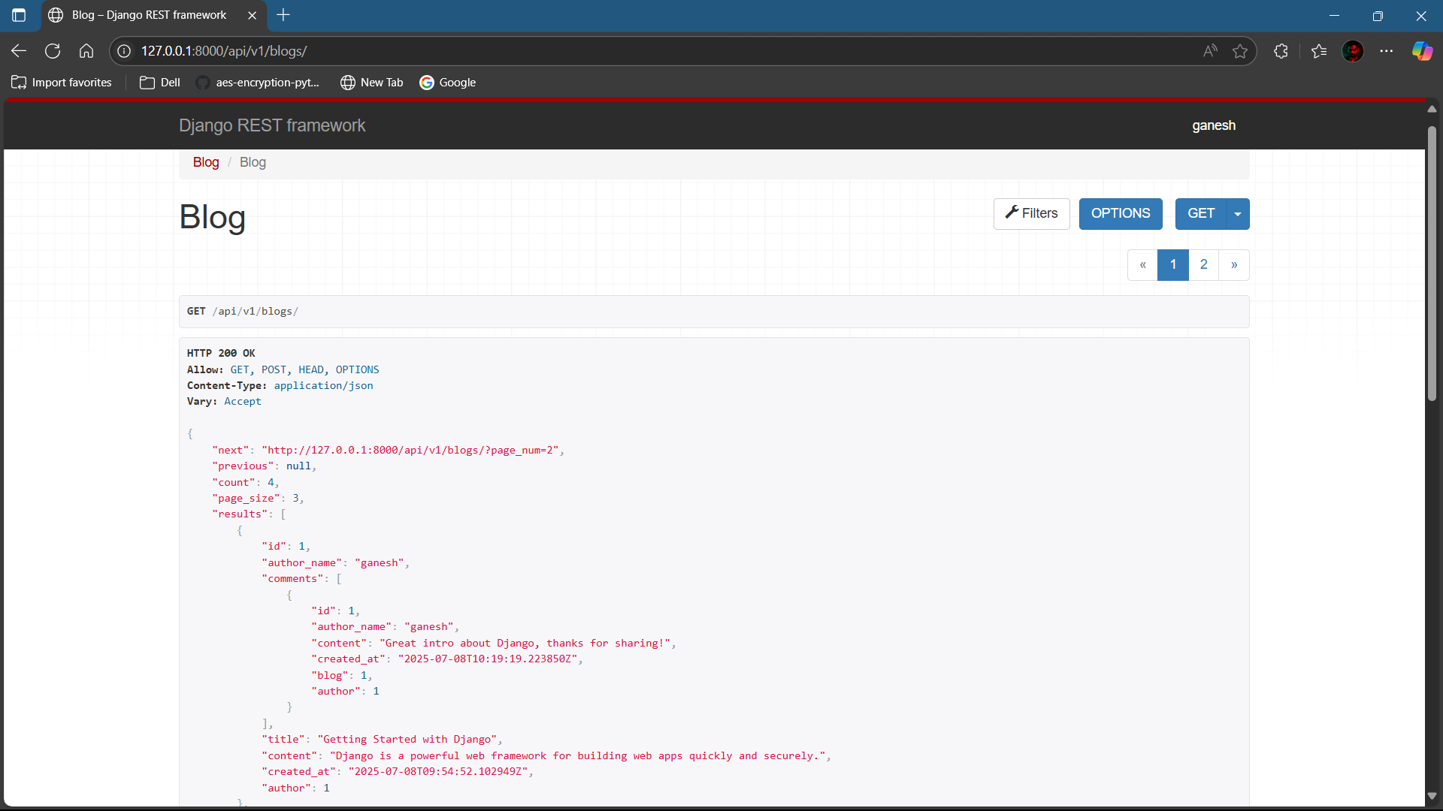Screen dimensions: 1443x811
Task: Click the Django REST framework brand link
Action: [x=272, y=125]
